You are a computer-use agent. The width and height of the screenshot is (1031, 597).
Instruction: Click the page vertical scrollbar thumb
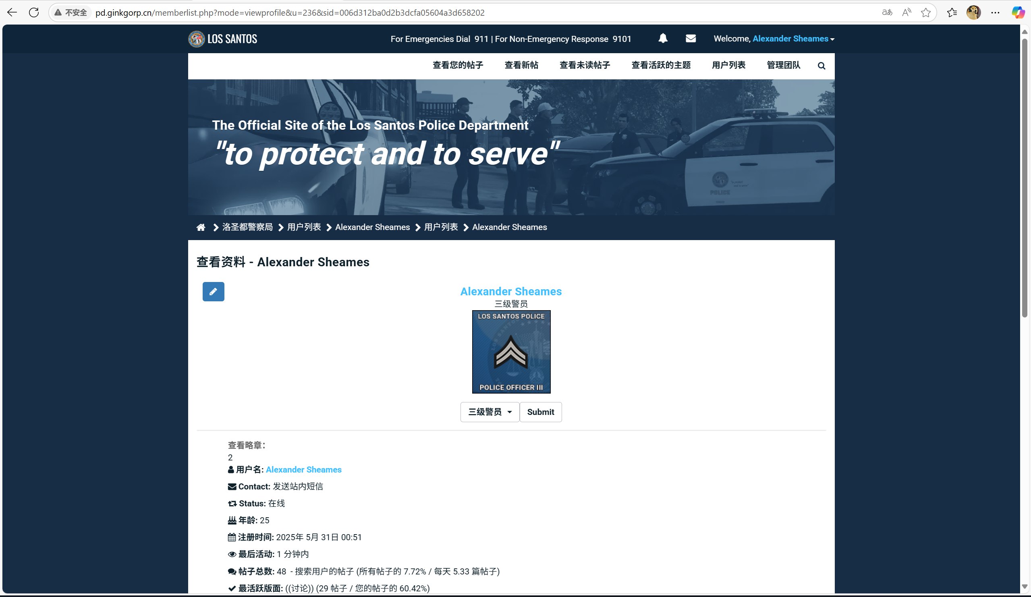1025,178
